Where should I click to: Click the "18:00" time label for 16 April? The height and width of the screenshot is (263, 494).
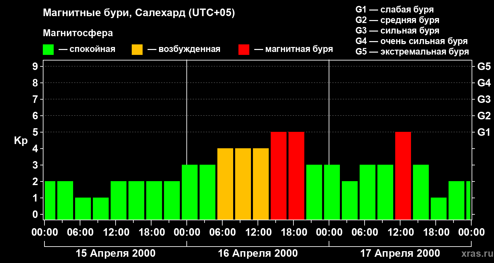(293, 232)
